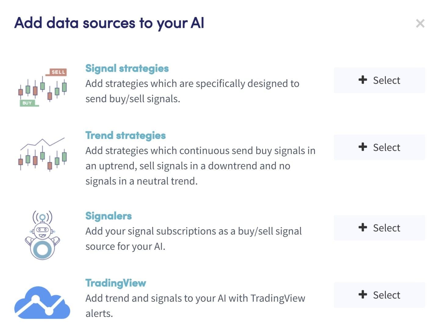Open the TradingView link
Image resolution: width=434 pixels, height=330 pixels.
116,283
